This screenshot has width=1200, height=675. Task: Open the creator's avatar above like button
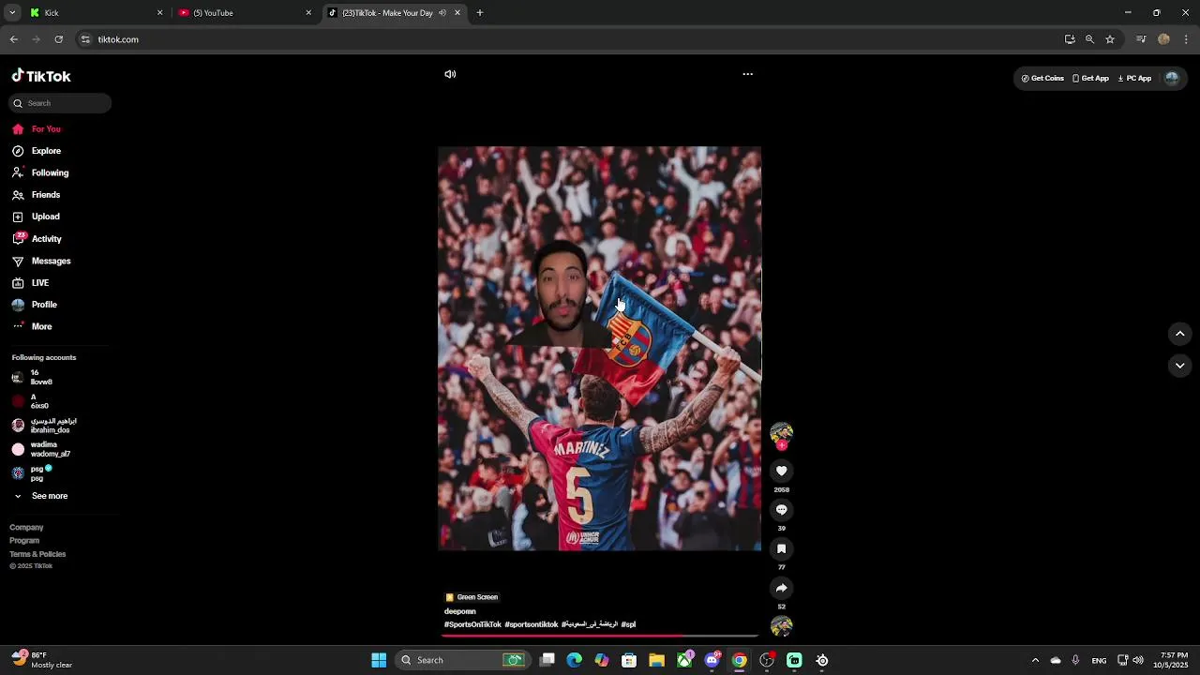pos(781,433)
